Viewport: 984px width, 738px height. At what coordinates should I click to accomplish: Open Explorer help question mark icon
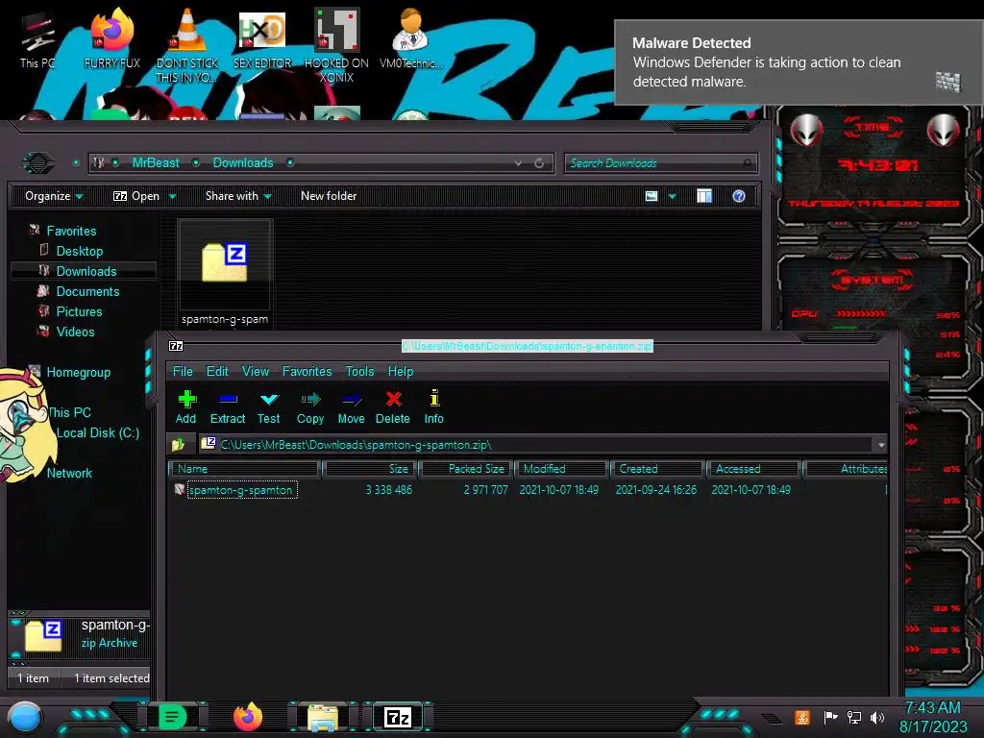click(739, 196)
